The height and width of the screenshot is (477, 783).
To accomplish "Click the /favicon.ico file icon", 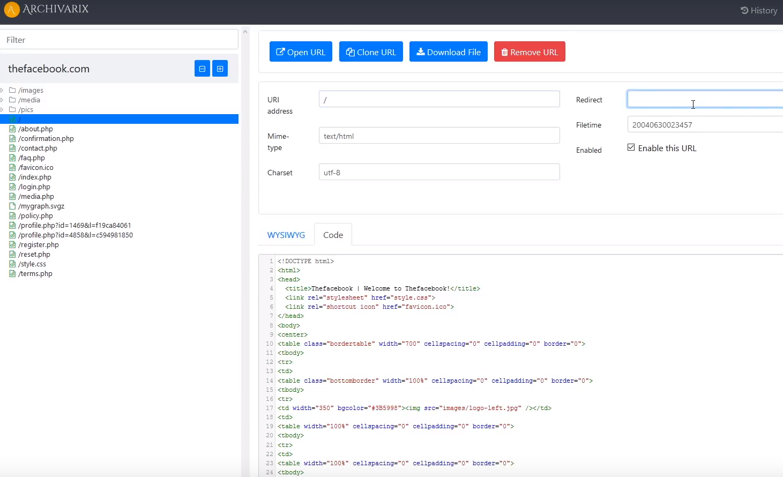I will click(12, 167).
